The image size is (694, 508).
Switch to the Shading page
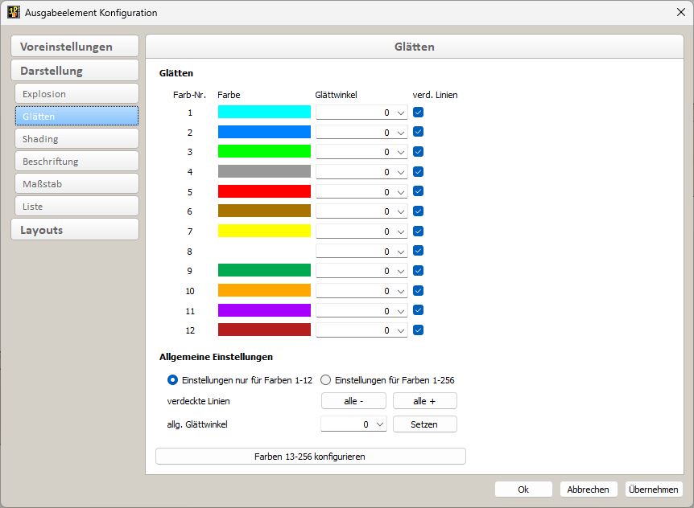click(76, 139)
